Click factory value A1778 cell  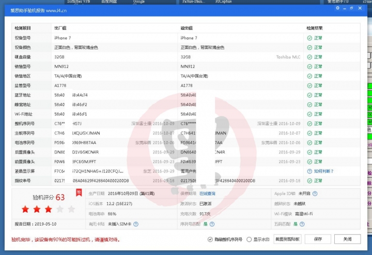(x=60, y=86)
